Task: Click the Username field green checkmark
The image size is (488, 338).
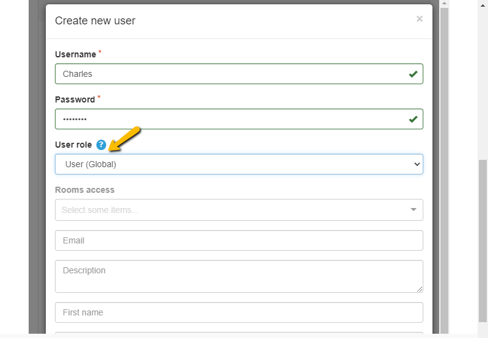Action: tap(413, 74)
